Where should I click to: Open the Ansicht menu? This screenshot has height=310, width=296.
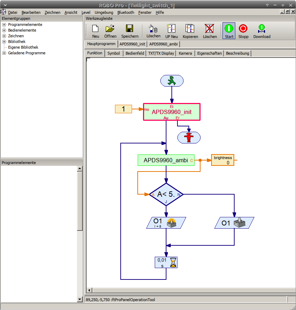coord(71,12)
